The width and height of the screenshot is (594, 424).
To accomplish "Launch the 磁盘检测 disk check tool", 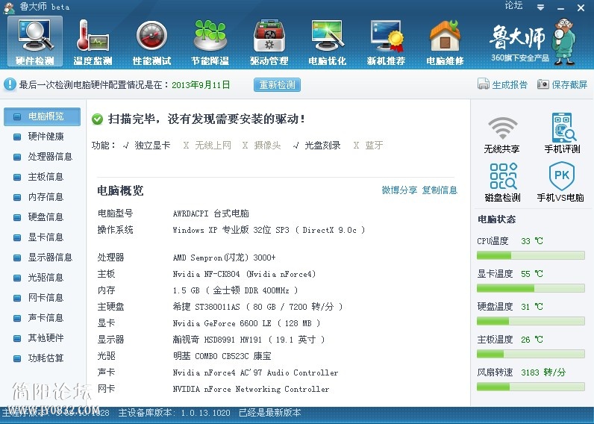I will click(x=503, y=182).
